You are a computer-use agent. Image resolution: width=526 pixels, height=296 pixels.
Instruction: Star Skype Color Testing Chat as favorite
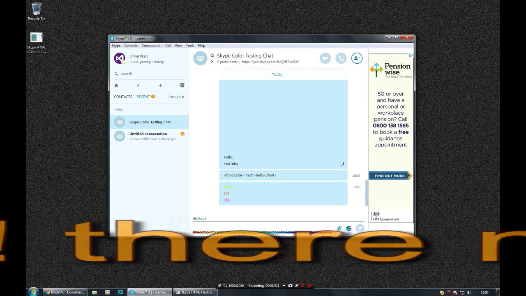(x=212, y=55)
